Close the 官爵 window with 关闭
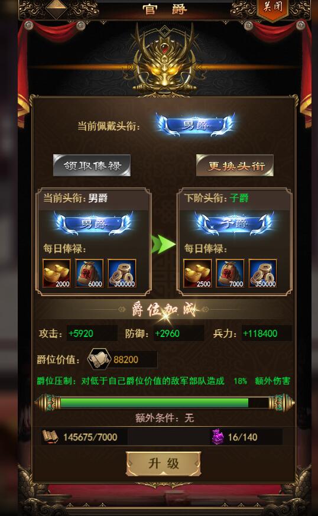318x516 pixels. (273, 8)
